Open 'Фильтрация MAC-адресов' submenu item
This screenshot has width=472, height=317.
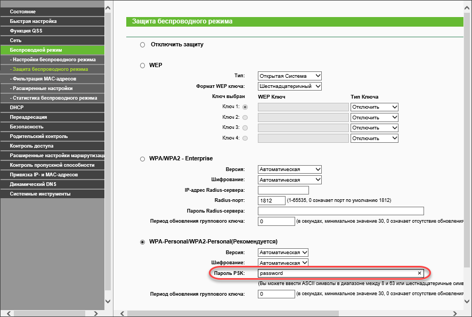52,79
